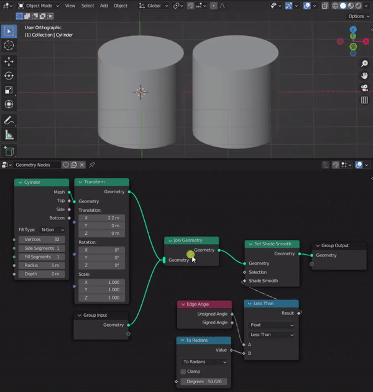Viewport: 373px width, 392px height.
Task: Select the Transform tool
Action: 9,104
